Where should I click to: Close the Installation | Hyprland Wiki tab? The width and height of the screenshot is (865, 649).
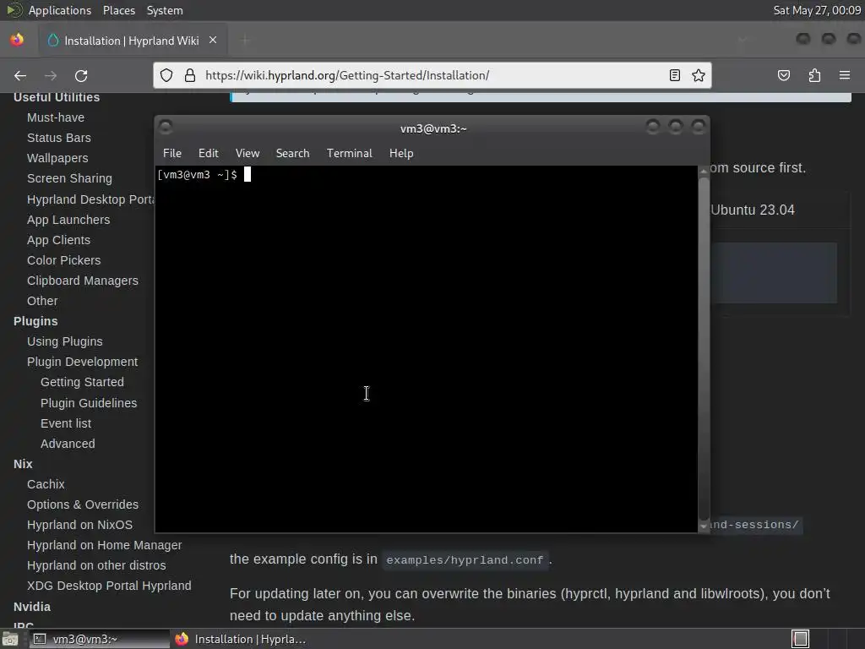click(x=213, y=41)
